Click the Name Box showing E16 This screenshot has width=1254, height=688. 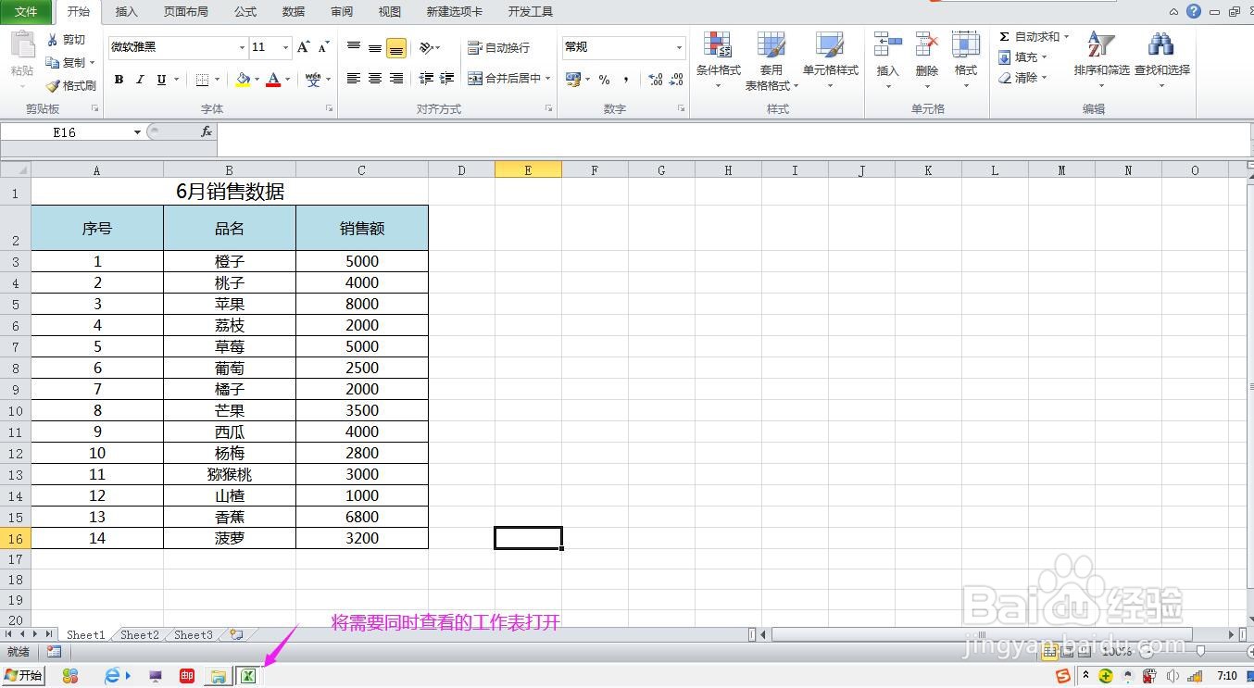(x=65, y=132)
